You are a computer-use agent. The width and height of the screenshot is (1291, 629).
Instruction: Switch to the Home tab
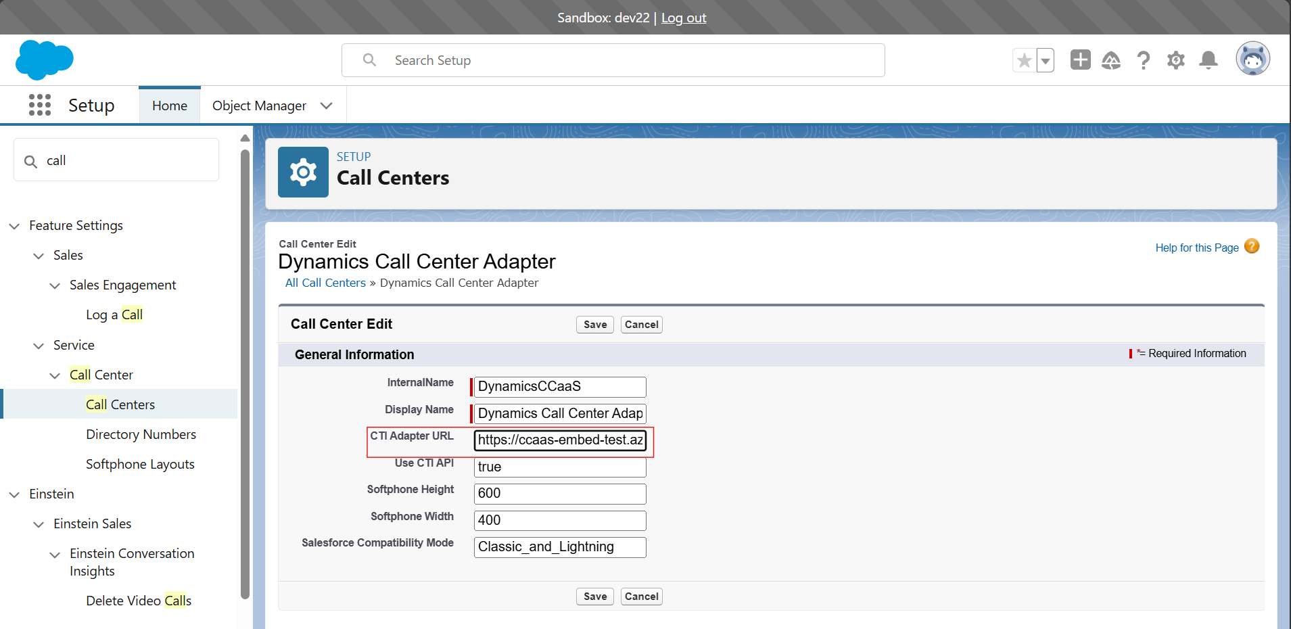point(170,106)
